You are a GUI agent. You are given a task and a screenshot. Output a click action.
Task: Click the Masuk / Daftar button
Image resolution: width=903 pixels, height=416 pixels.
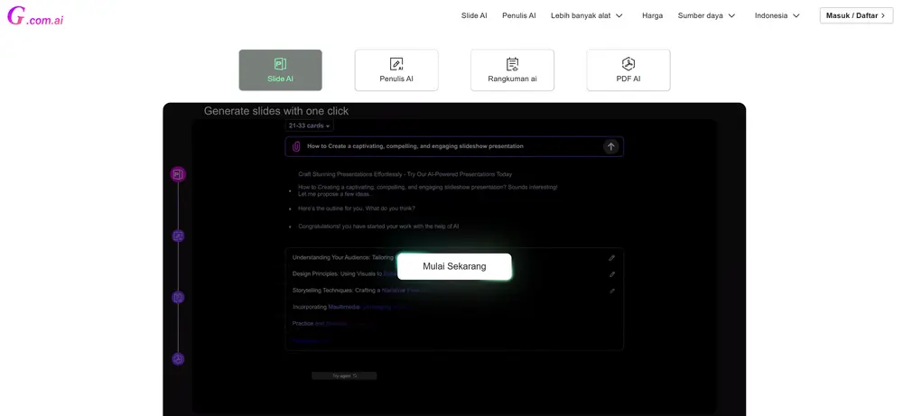point(856,15)
